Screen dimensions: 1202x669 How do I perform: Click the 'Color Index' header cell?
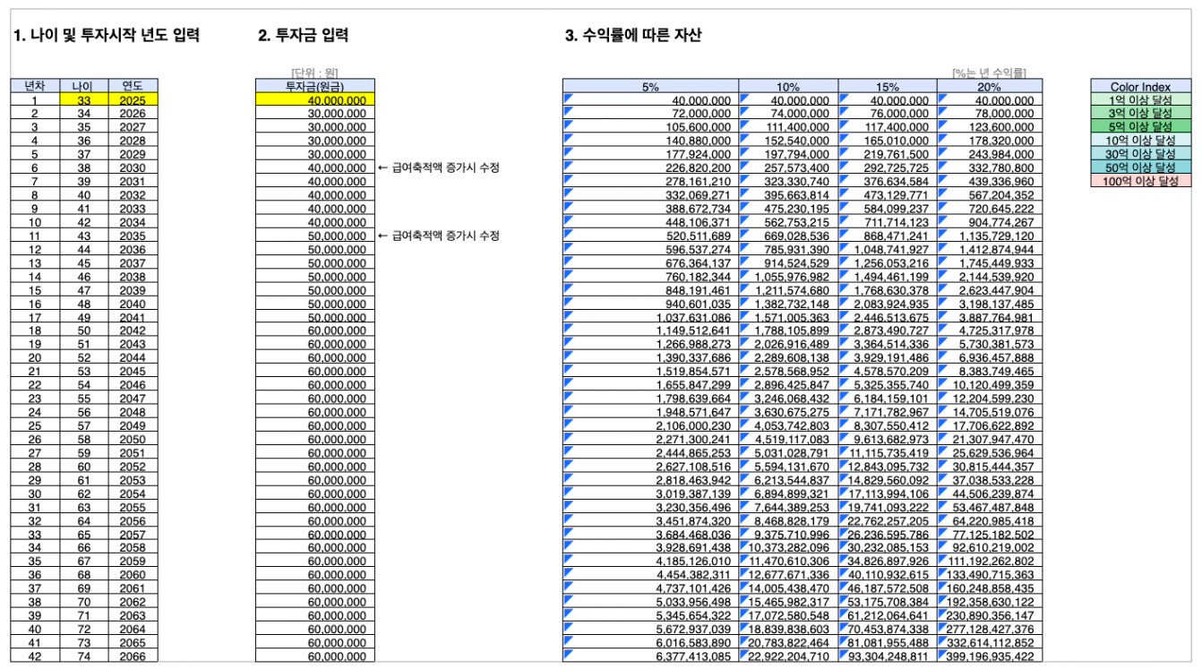click(x=1140, y=87)
